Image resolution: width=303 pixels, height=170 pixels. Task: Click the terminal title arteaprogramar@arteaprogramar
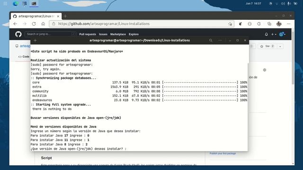pos(140,40)
